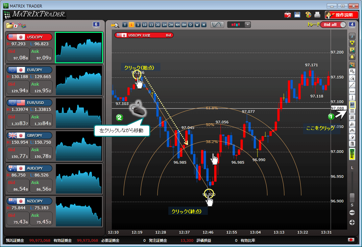This screenshot has height=247, width=362.
Task: Select the vertical line tool
Action: [x=352, y=98]
